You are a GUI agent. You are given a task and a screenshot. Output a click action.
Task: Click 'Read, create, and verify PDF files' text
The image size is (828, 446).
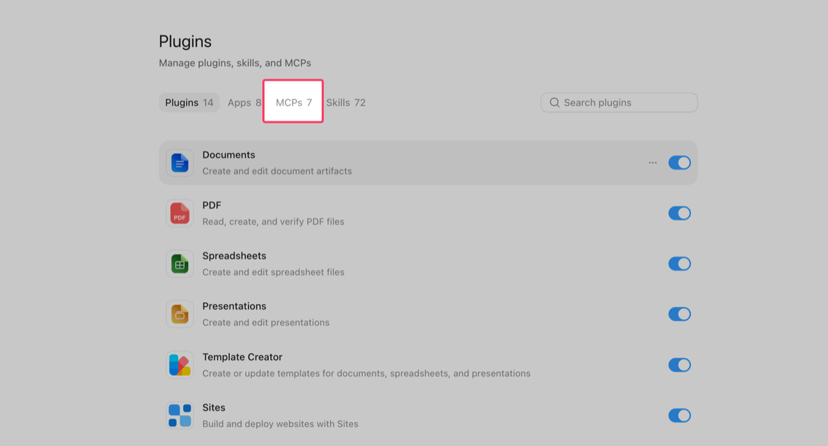(x=274, y=222)
